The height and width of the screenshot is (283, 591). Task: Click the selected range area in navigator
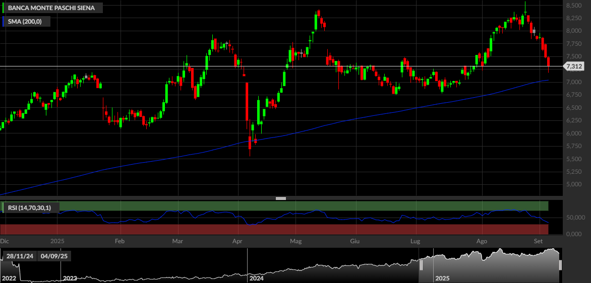click(491, 265)
